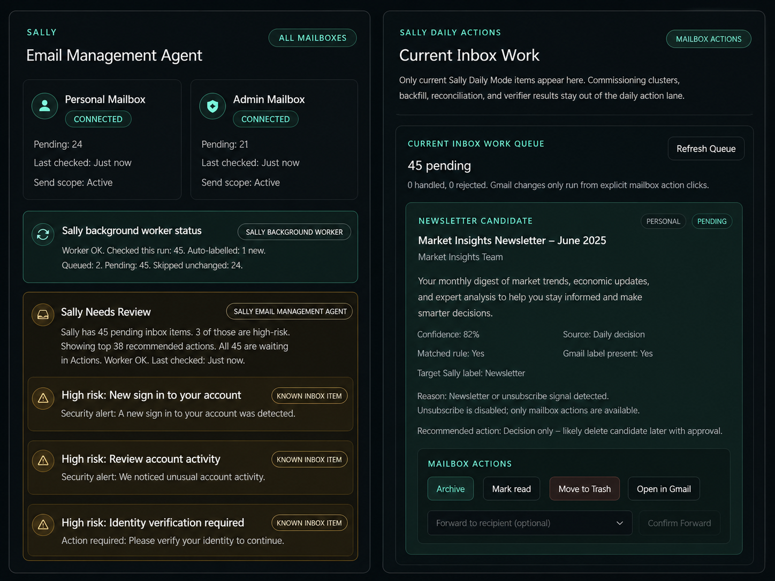Click the 45 pending queue count
This screenshot has height=581, width=775.
click(439, 166)
